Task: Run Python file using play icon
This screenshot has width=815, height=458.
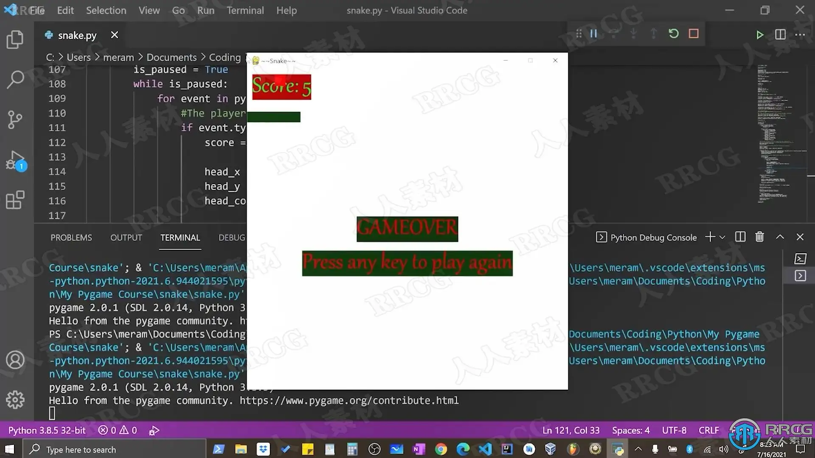Action: coord(759,35)
